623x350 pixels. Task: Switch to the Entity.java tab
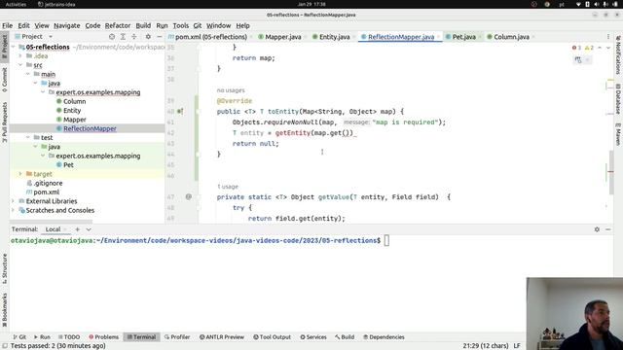pos(334,37)
